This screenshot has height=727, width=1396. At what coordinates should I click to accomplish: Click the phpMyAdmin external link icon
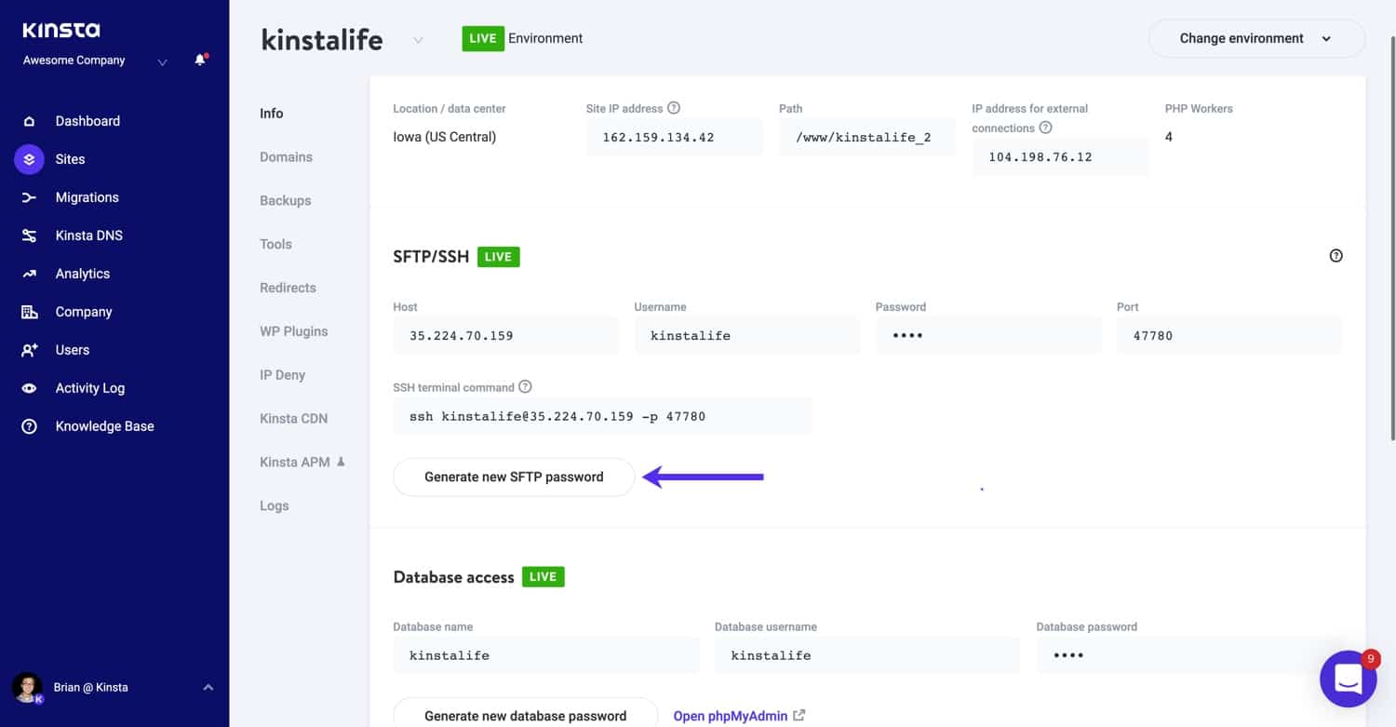click(799, 716)
